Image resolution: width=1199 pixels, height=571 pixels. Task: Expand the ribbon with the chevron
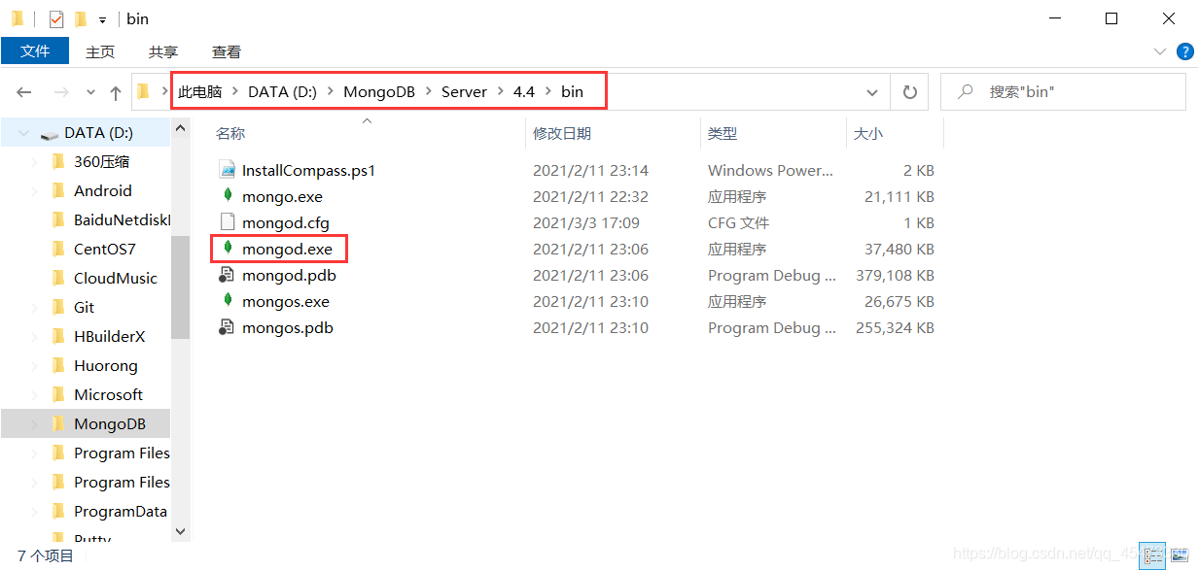(1159, 51)
